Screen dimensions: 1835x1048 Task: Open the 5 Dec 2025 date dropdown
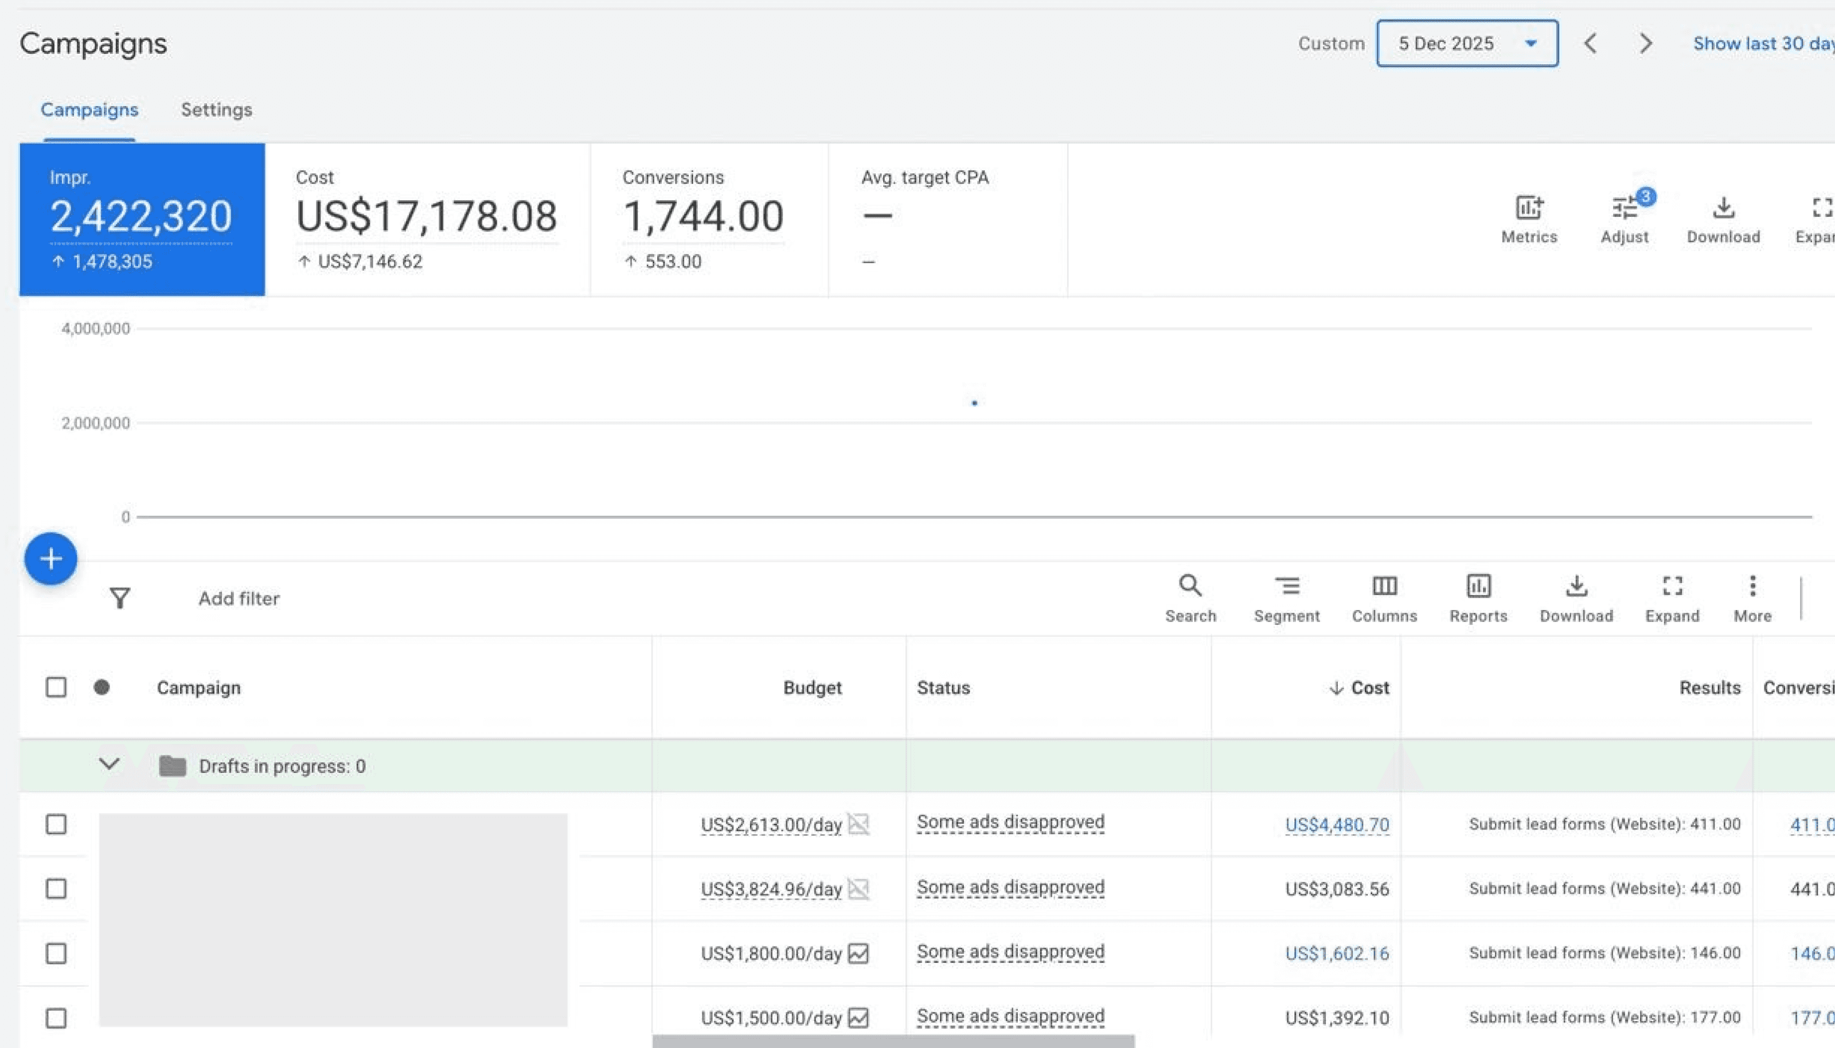click(x=1466, y=43)
